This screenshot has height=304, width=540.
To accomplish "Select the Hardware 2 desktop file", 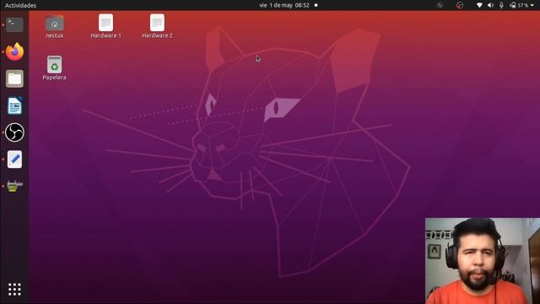I will point(157,26).
